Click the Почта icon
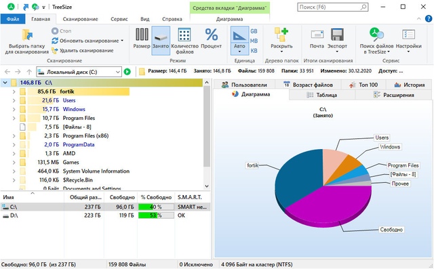 317,35
